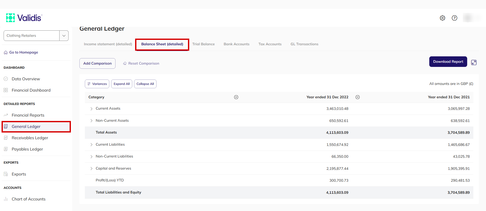Toggle the Variances button
486x211 pixels.
tap(97, 84)
